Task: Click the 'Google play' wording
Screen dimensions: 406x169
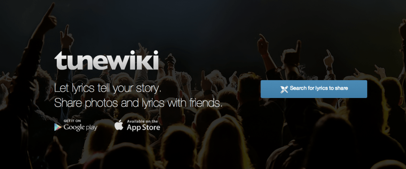Action: (x=80, y=128)
